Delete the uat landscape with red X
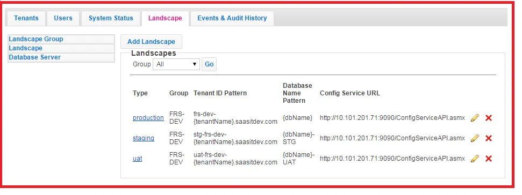522x195 pixels. (x=488, y=159)
